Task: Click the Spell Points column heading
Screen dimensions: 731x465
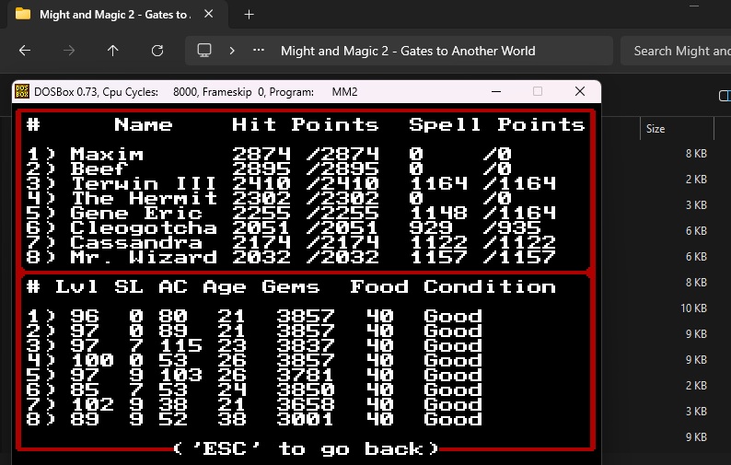Action: click(x=496, y=124)
